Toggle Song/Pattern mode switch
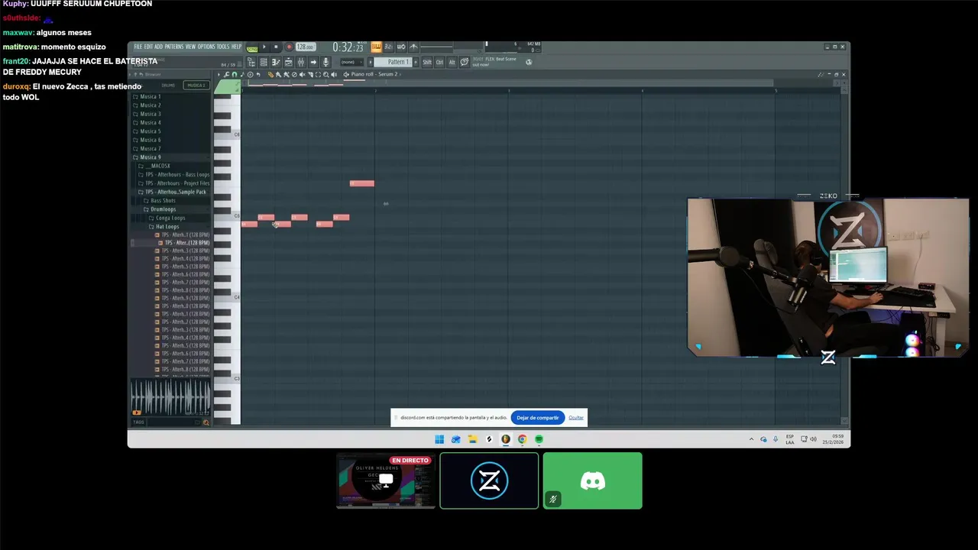The image size is (978, 550). 252,47
